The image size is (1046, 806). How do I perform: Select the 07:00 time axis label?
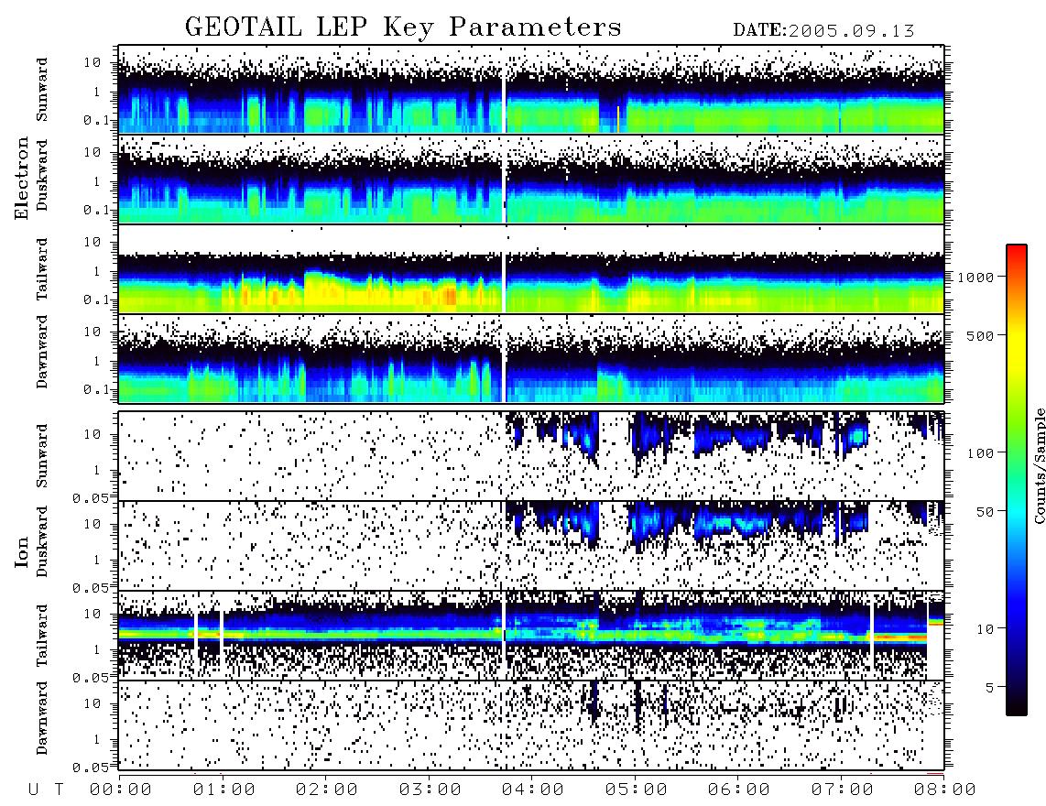tap(843, 790)
